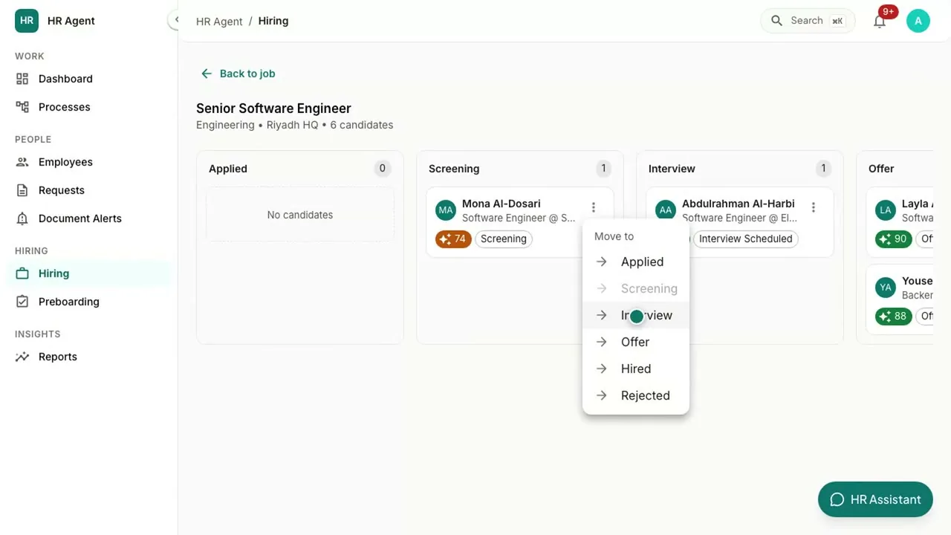Move candidate to Hired
Image resolution: width=951 pixels, height=535 pixels.
tap(636, 369)
